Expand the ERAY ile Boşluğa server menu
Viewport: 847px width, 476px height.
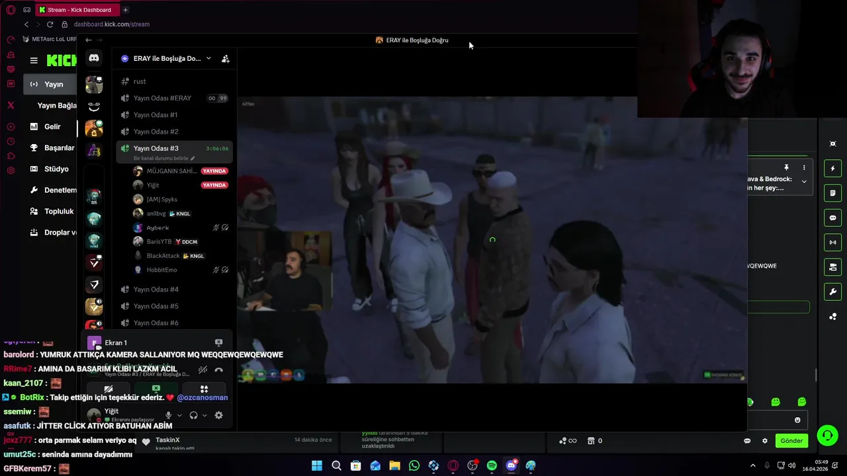pyautogui.click(x=208, y=58)
